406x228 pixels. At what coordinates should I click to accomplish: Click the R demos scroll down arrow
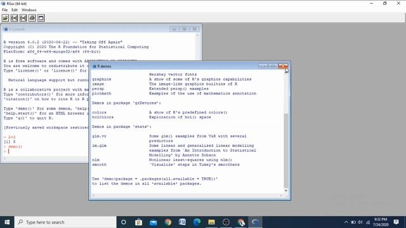(286, 190)
